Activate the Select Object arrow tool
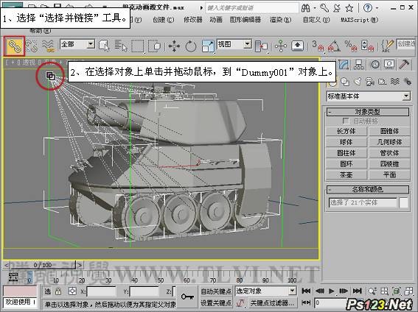This screenshot has width=418, height=312. pos(104,46)
